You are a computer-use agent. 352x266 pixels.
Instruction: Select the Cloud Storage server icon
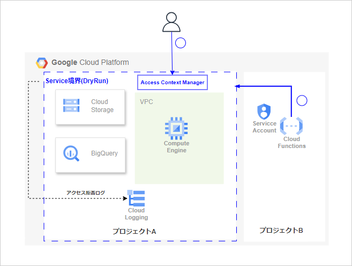point(71,105)
